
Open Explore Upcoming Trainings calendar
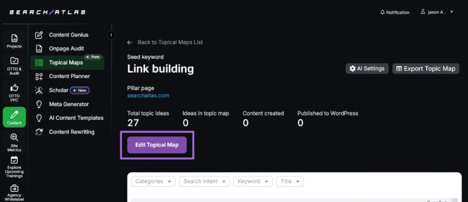(14, 167)
